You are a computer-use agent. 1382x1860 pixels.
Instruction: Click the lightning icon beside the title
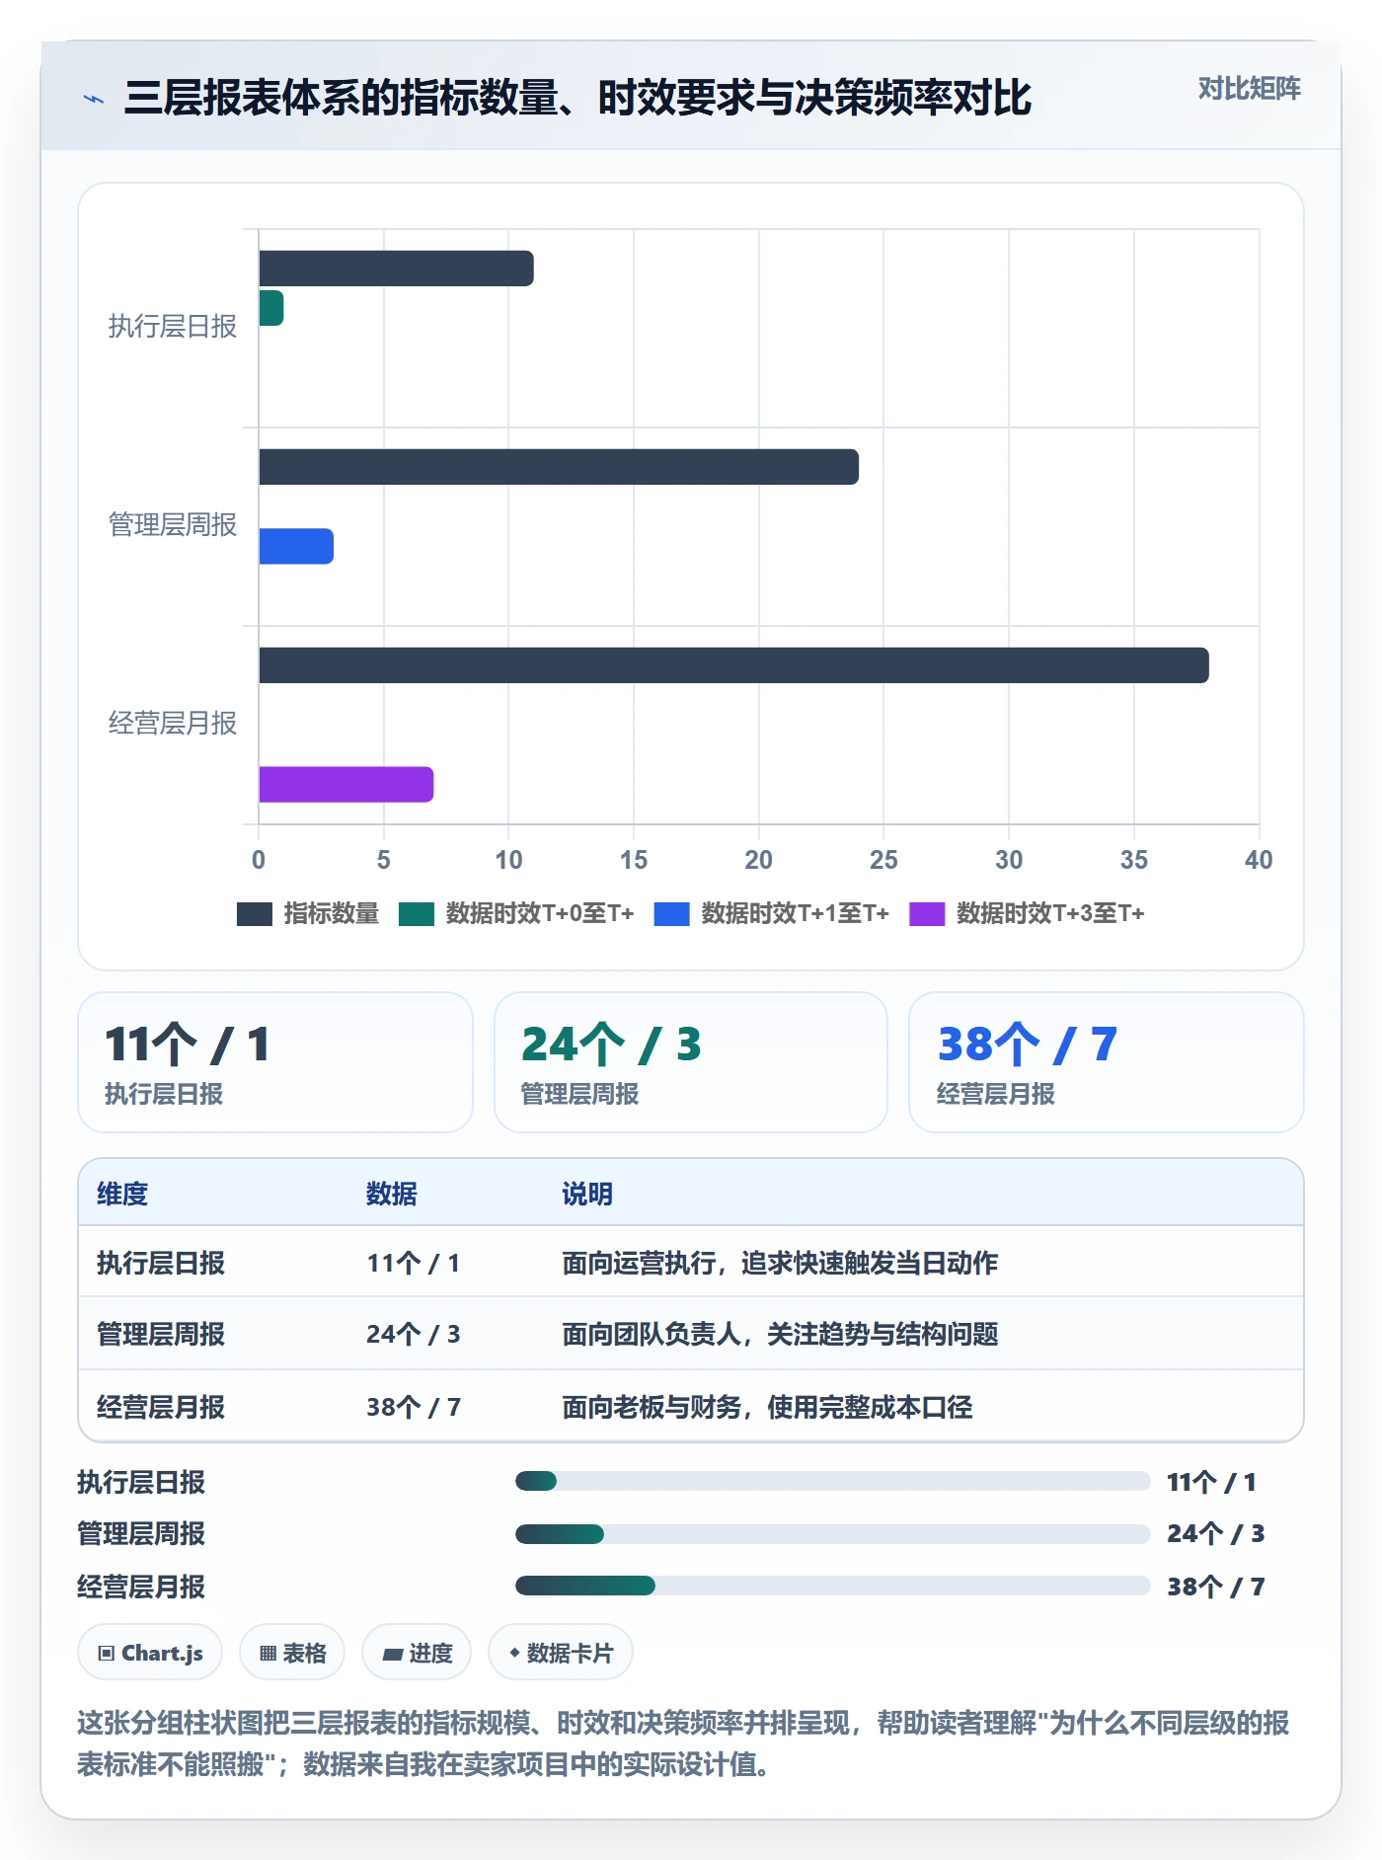(94, 99)
